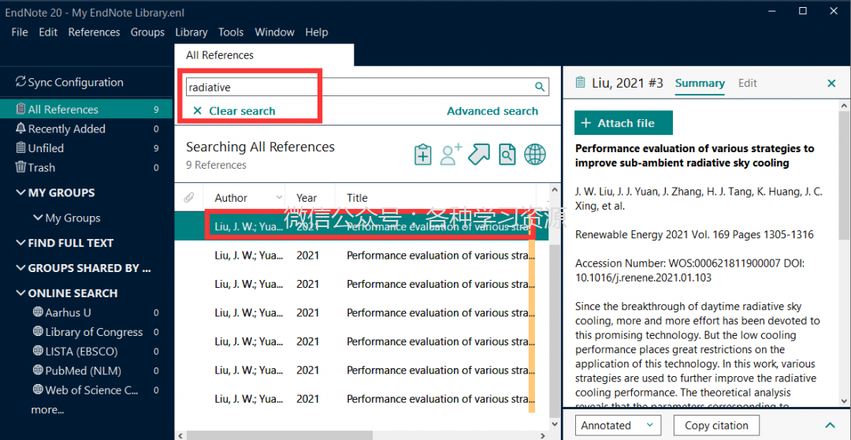The width and height of the screenshot is (851, 440).
Task: Open the References menu
Action: pos(94,32)
